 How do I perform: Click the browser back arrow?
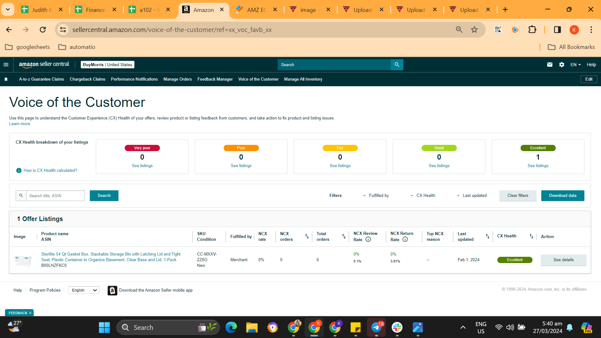(x=9, y=30)
